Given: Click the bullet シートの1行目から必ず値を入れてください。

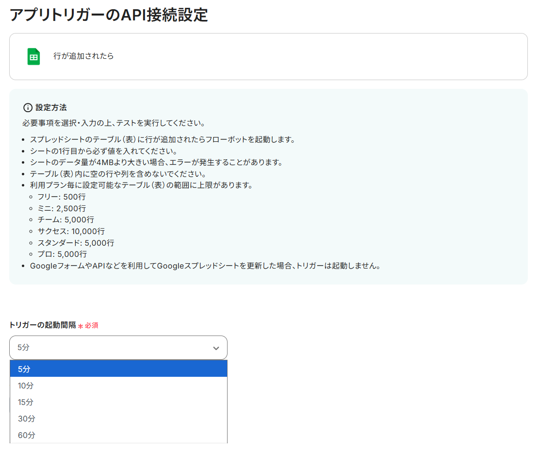Looking at the screenshot, I should 104,151.
